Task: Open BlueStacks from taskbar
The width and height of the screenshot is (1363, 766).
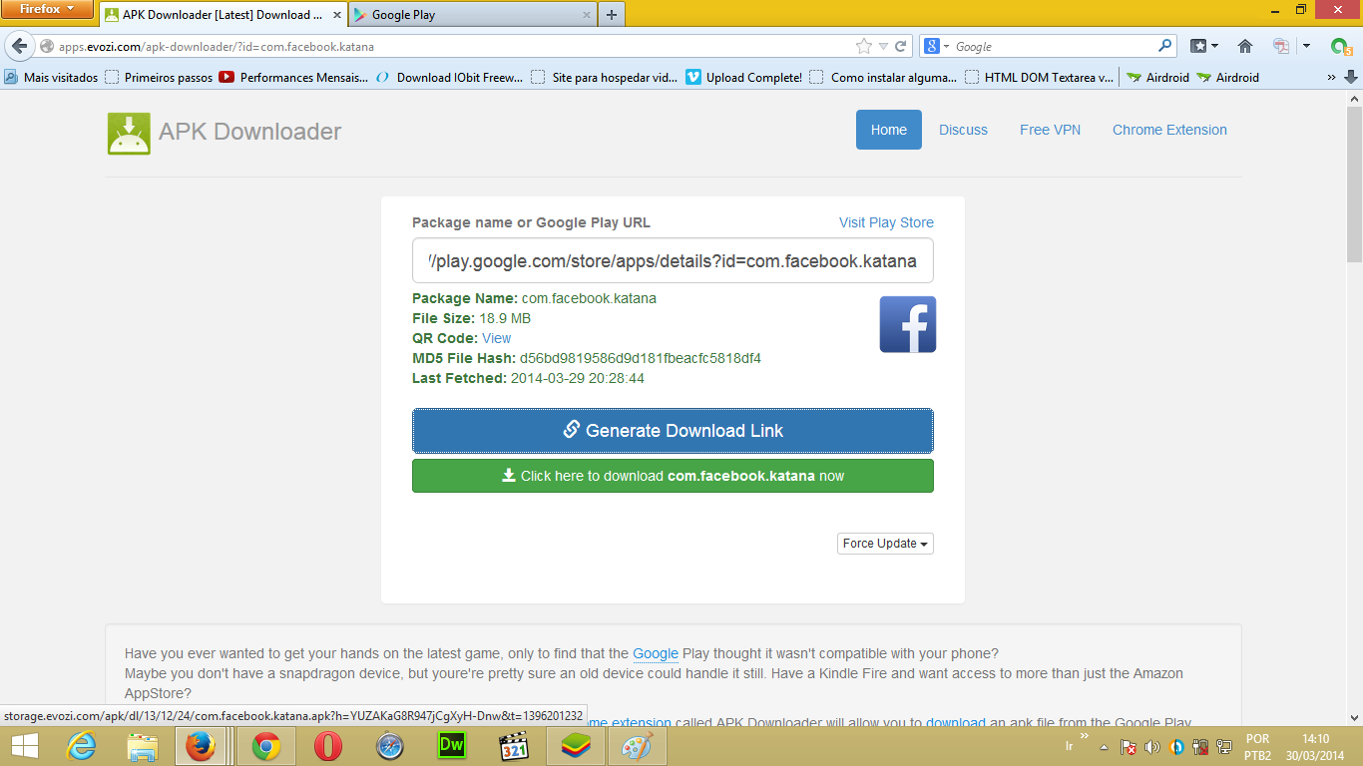Action: click(576, 746)
